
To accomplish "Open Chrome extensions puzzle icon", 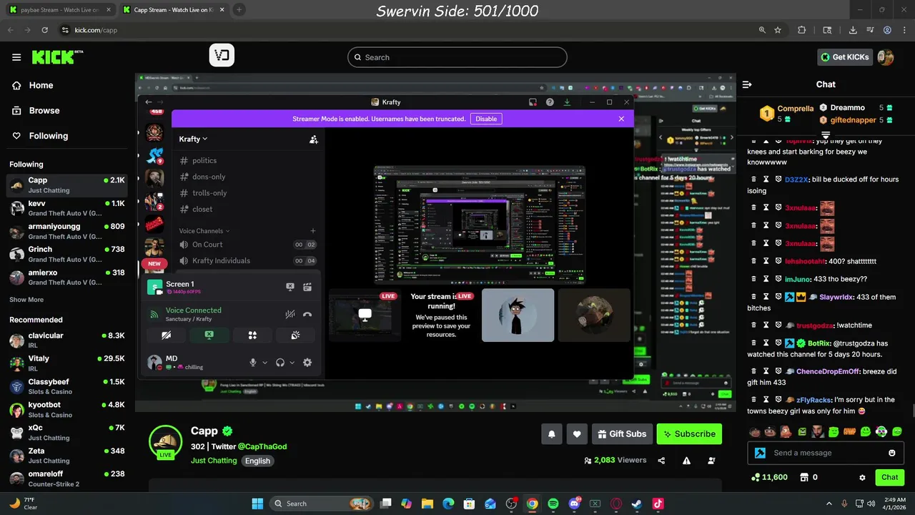I will (801, 30).
